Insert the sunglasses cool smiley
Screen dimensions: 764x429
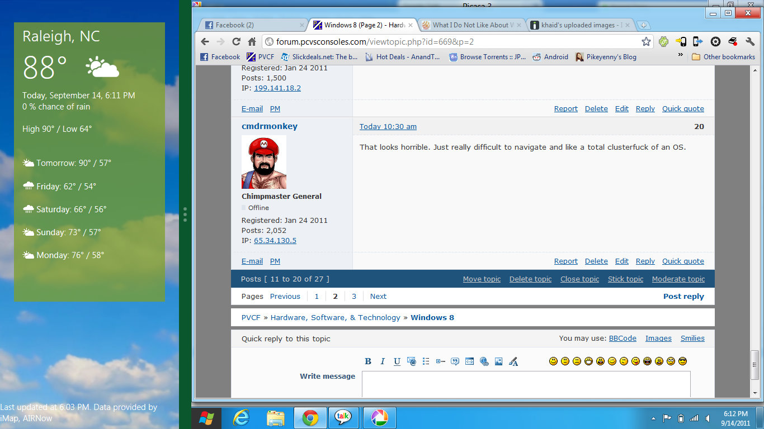tap(682, 361)
